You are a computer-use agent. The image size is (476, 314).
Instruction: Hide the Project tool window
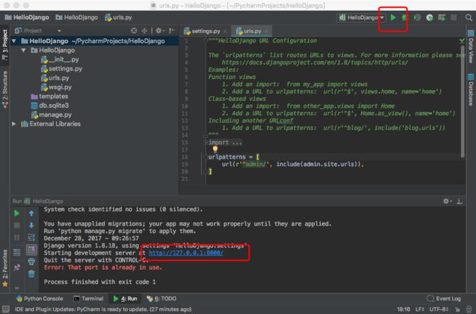tap(172, 31)
